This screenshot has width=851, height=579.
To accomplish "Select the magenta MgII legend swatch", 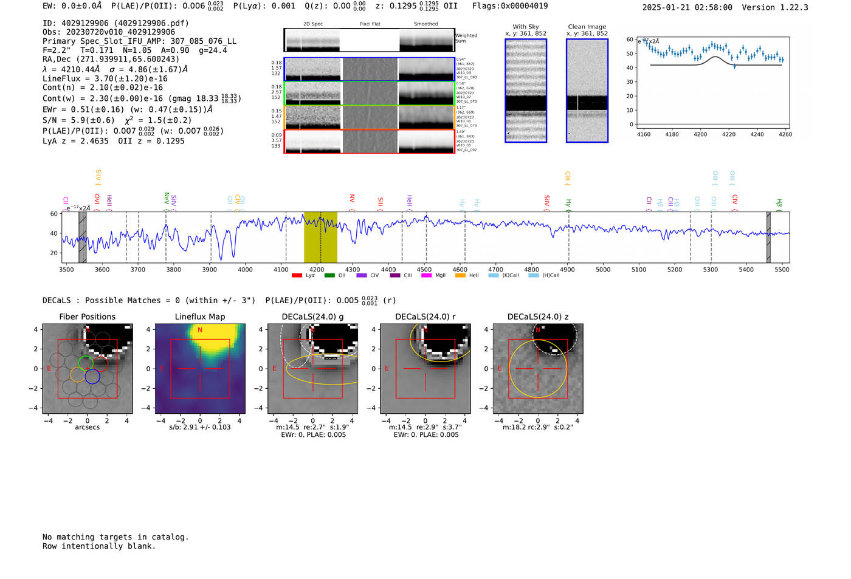I will pyautogui.click(x=426, y=275).
